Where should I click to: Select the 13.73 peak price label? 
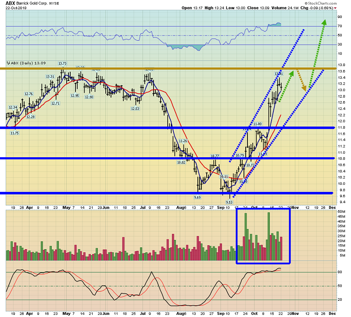pyautogui.click(x=62, y=63)
